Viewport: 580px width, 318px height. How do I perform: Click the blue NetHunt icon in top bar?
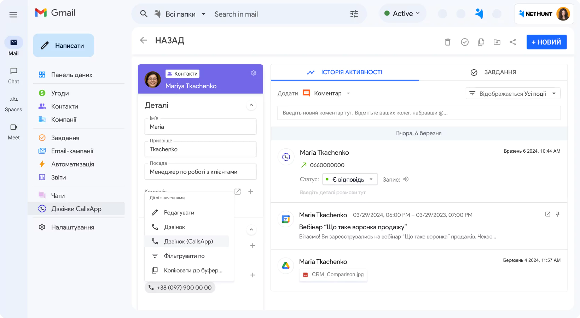(479, 14)
